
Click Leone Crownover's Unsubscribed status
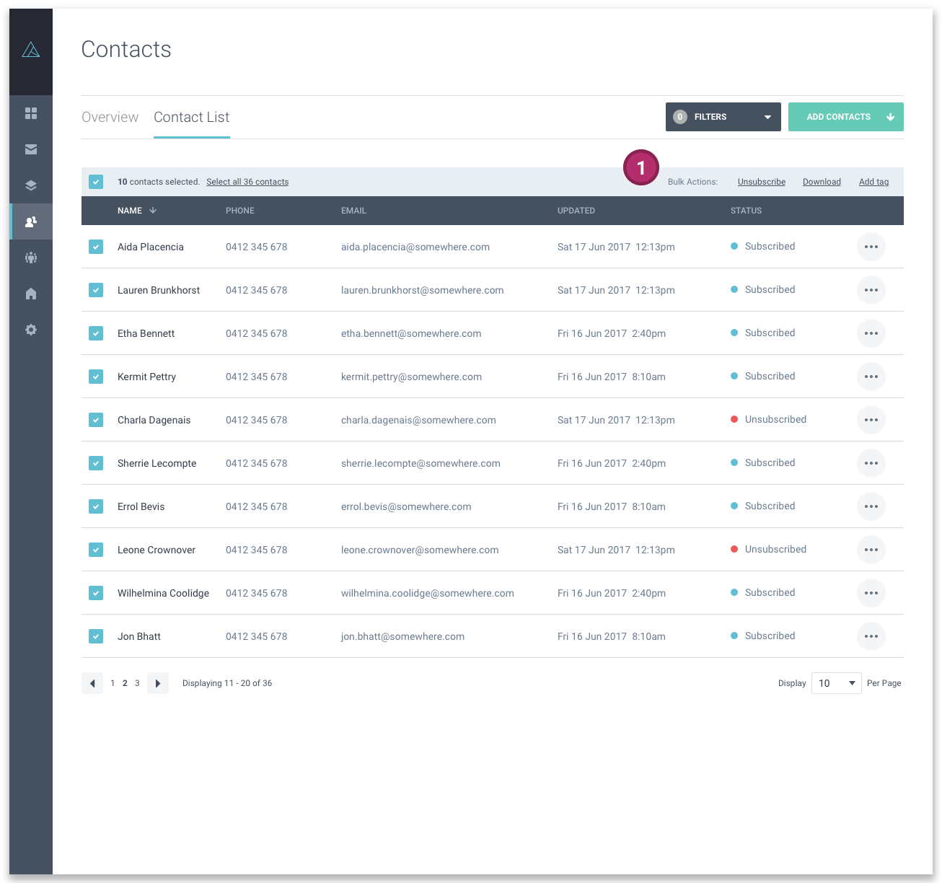(x=768, y=549)
